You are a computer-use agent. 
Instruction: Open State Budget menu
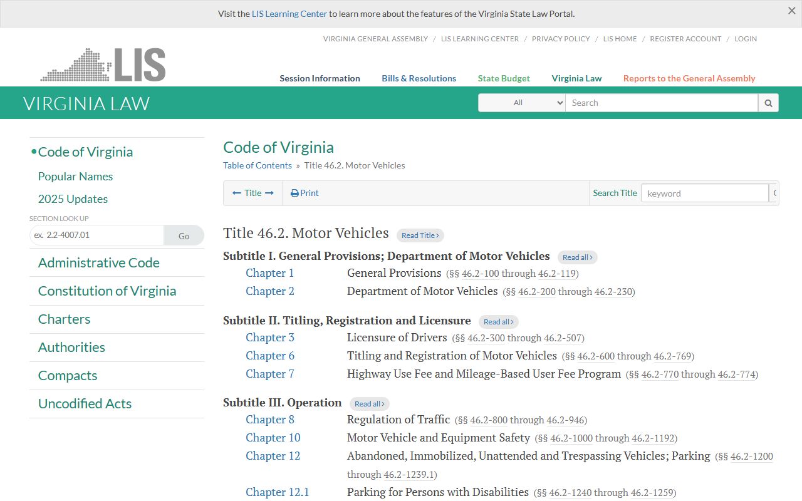pyautogui.click(x=504, y=78)
